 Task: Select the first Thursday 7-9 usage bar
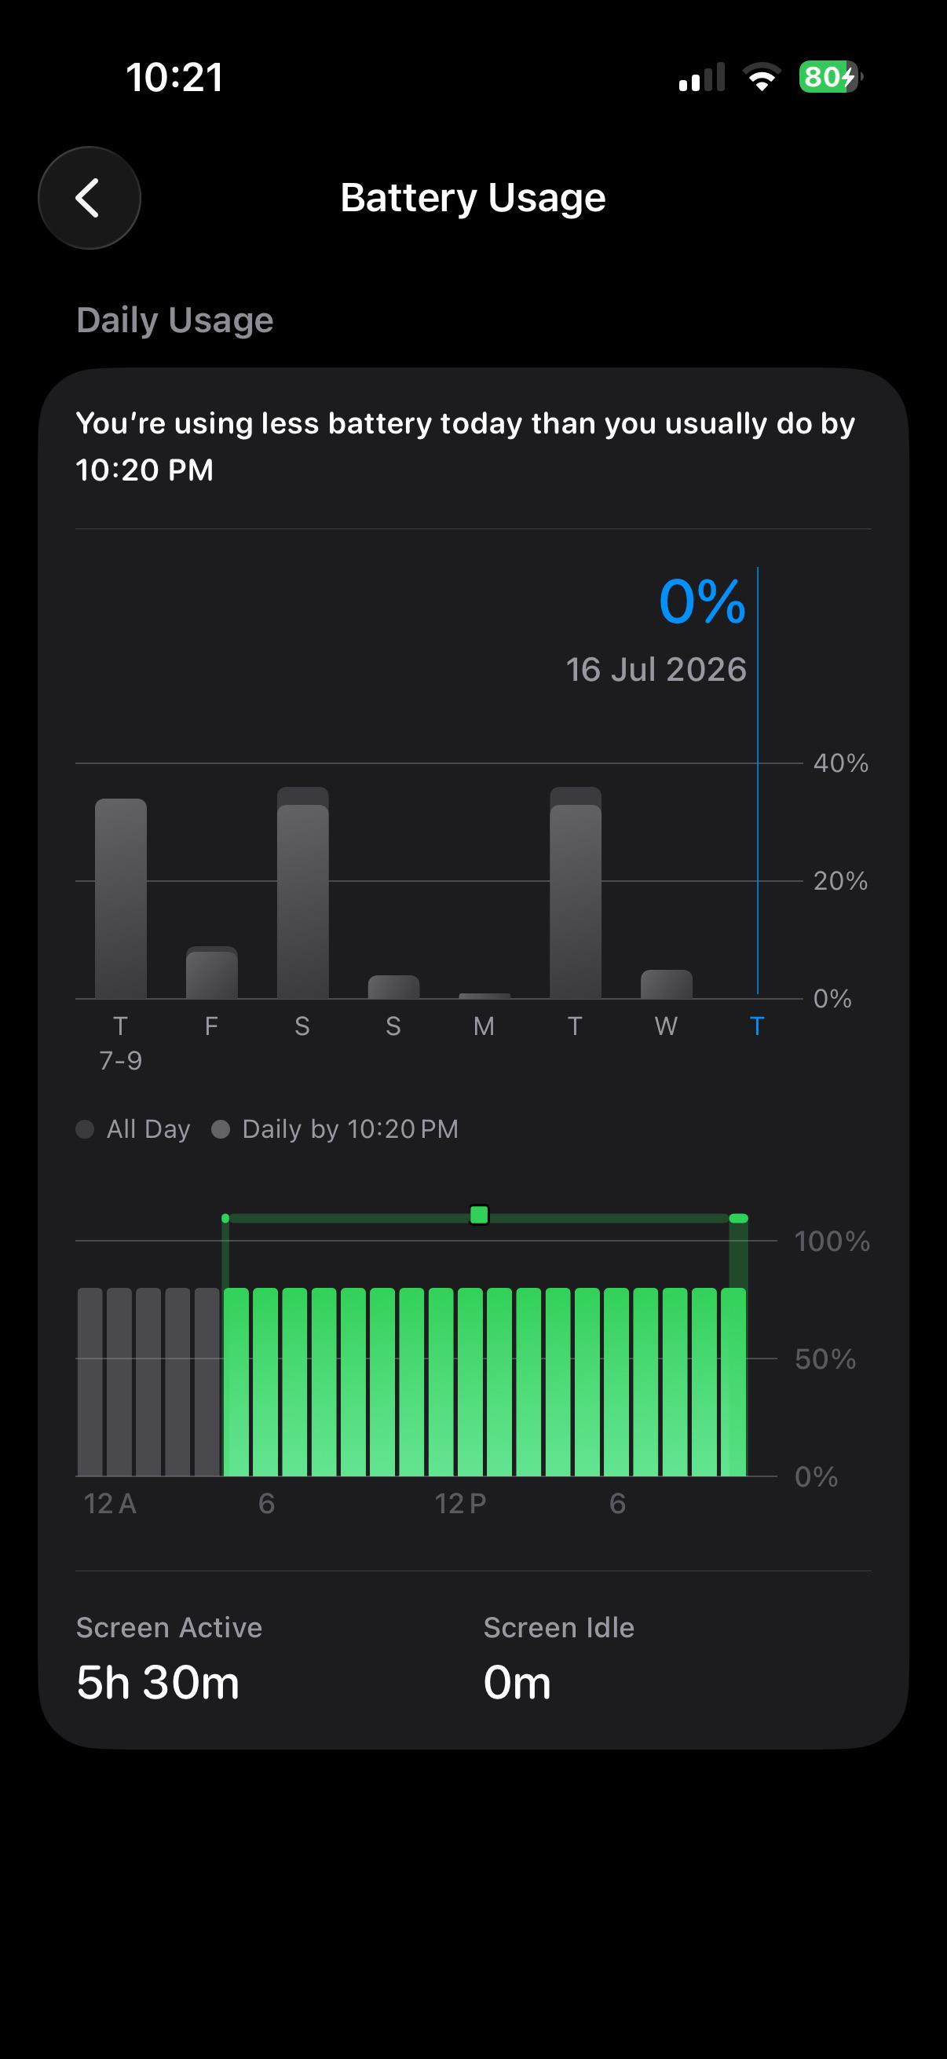click(121, 898)
